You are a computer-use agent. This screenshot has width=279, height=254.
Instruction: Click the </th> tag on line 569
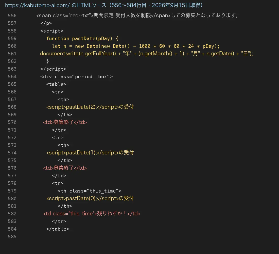(65, 115)
